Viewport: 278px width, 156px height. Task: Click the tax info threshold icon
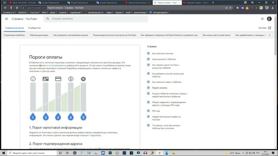[33, 79]
